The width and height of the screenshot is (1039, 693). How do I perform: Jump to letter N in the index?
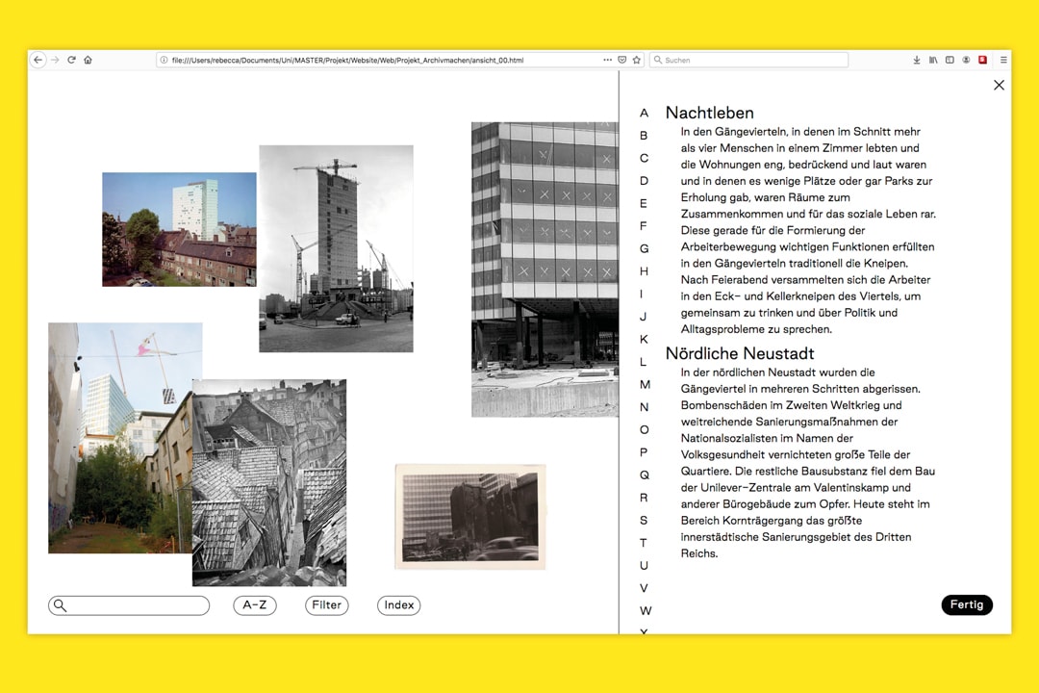644,407
